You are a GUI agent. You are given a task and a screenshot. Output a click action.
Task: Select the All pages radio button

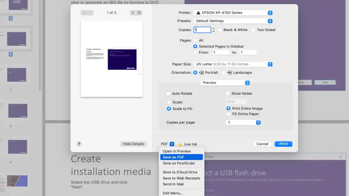195,41
